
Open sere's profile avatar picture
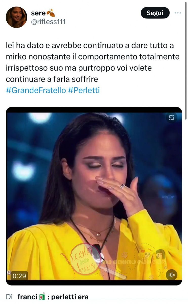(16, 17)
